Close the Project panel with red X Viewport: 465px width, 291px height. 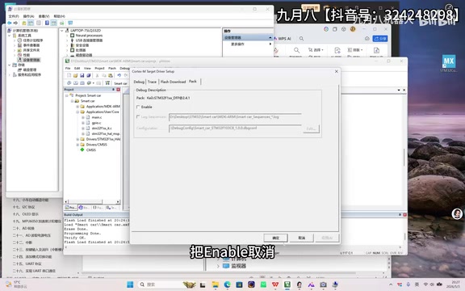(118, 90)
